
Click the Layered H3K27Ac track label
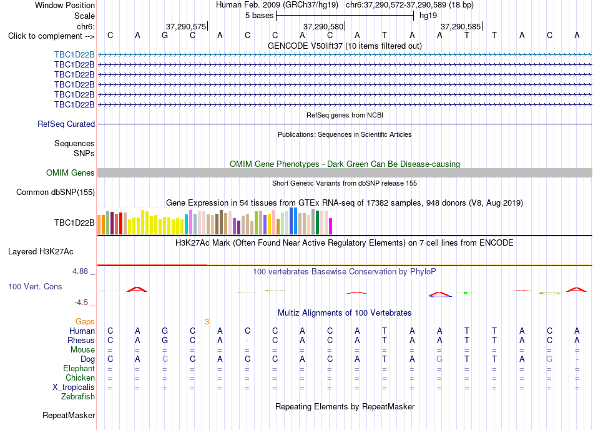point(41,252)
